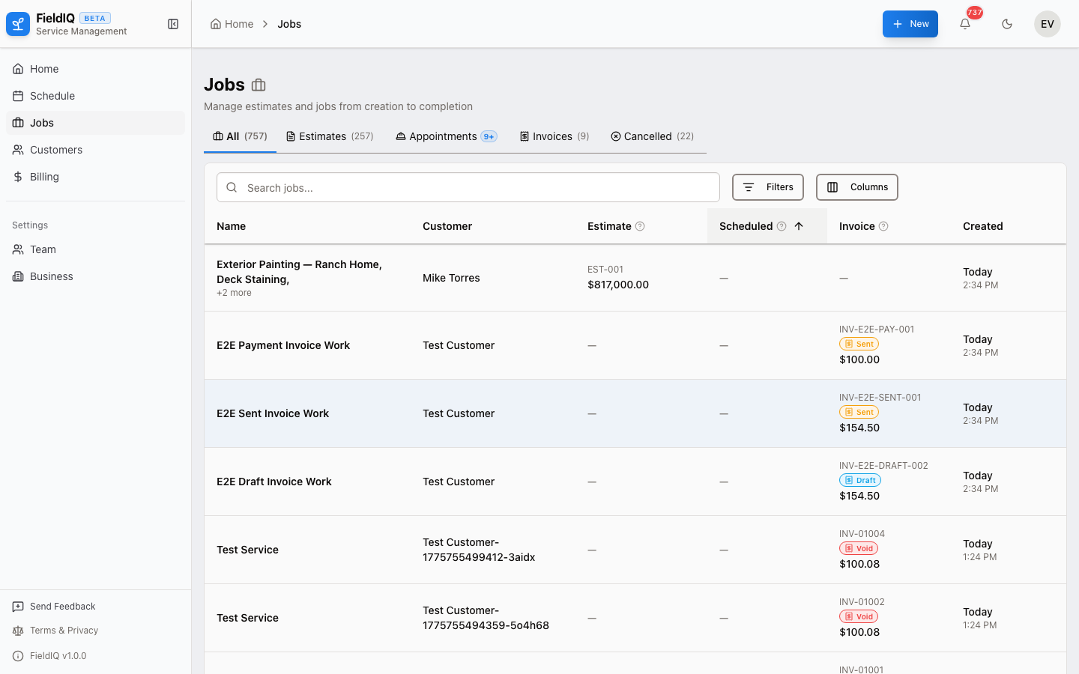Open the Team settings page
Viewport: 1079px width, 674px height.
point(43,249)
